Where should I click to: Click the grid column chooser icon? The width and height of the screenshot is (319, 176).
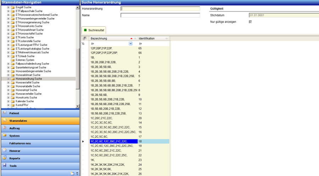(84, 38)
